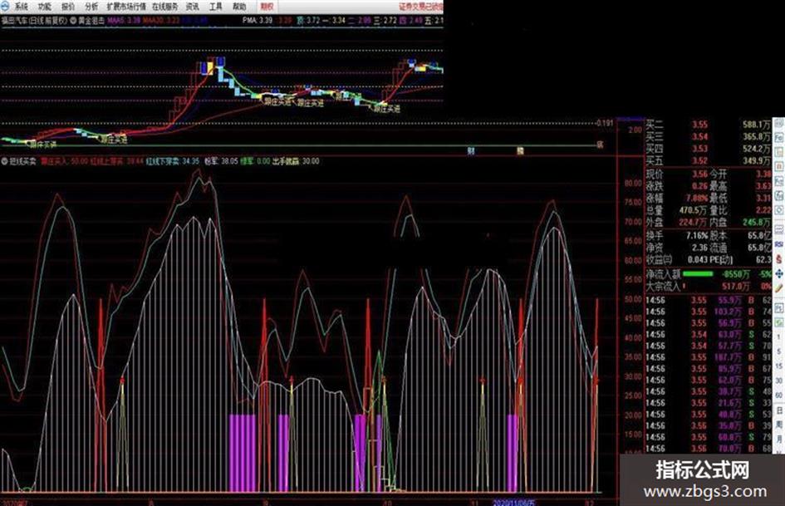Click the 总量 value 470.5万

click(x=693, y=210)
